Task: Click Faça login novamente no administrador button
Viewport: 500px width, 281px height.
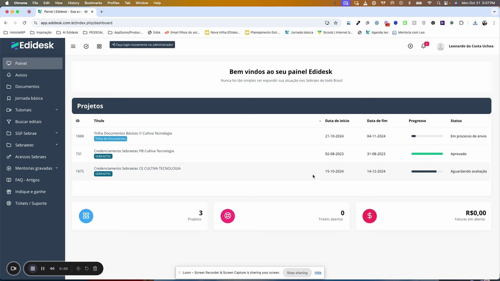Action: click(142, 44)
